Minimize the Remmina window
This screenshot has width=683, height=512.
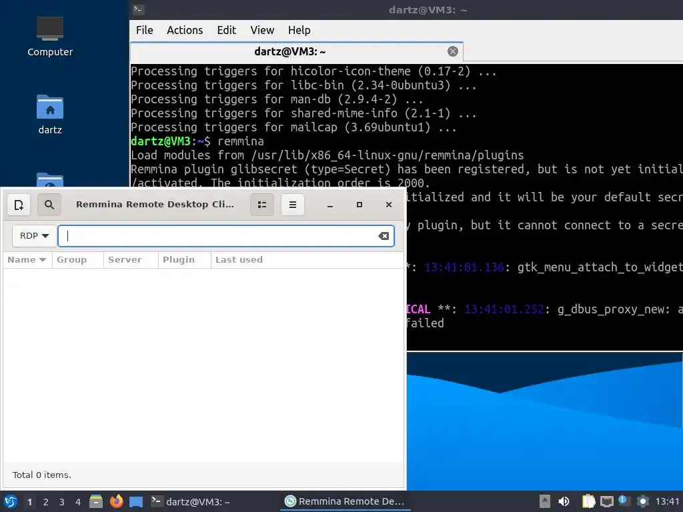point(330,205)
